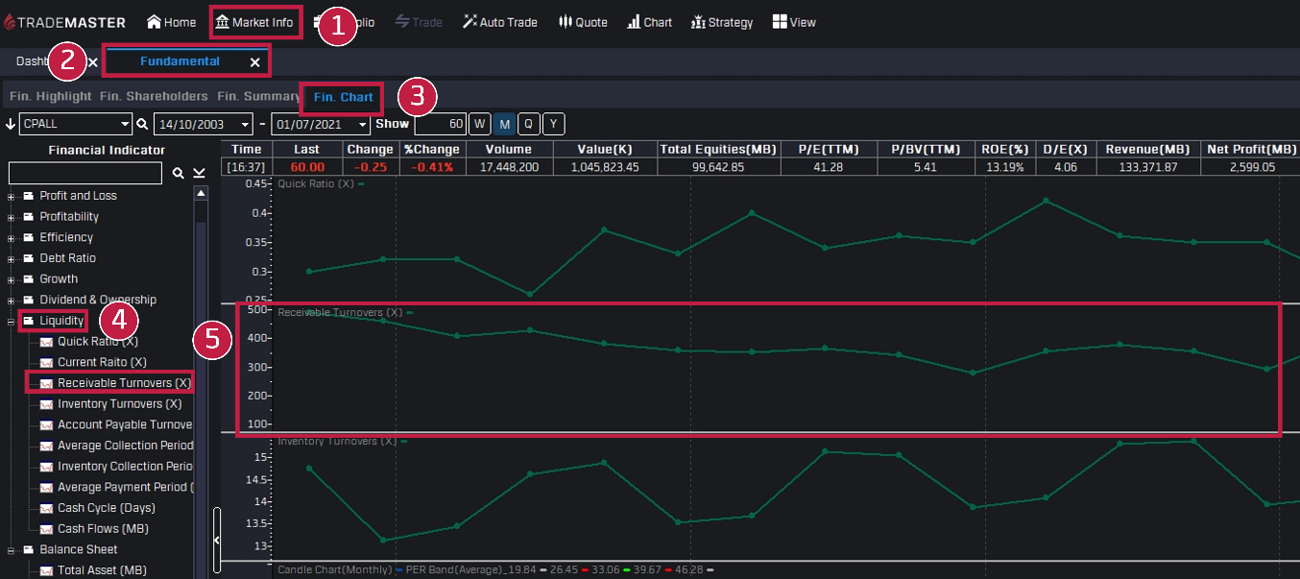Click the Financial Indicator search magnifier icon
This screenshot has height=579, width=1300.
click(x=178, y=174)
